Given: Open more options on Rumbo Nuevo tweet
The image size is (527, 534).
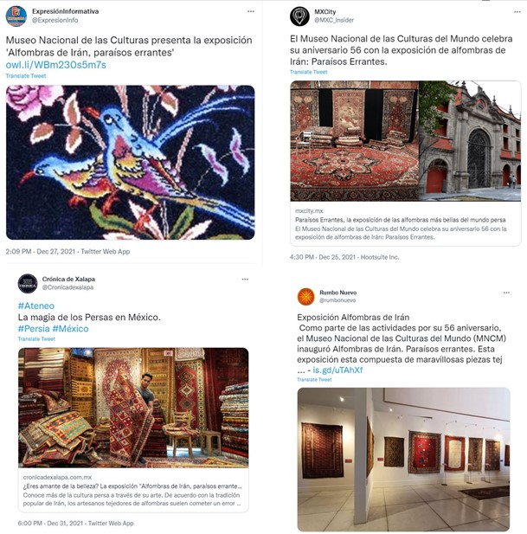Looking at the screenshot, I should pos(506,293).
